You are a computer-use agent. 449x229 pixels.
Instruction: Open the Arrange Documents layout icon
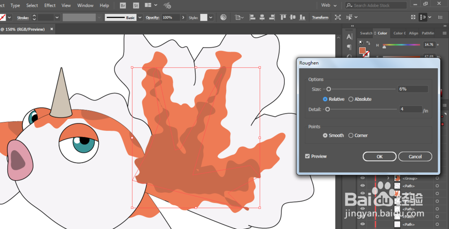[148, 5]
